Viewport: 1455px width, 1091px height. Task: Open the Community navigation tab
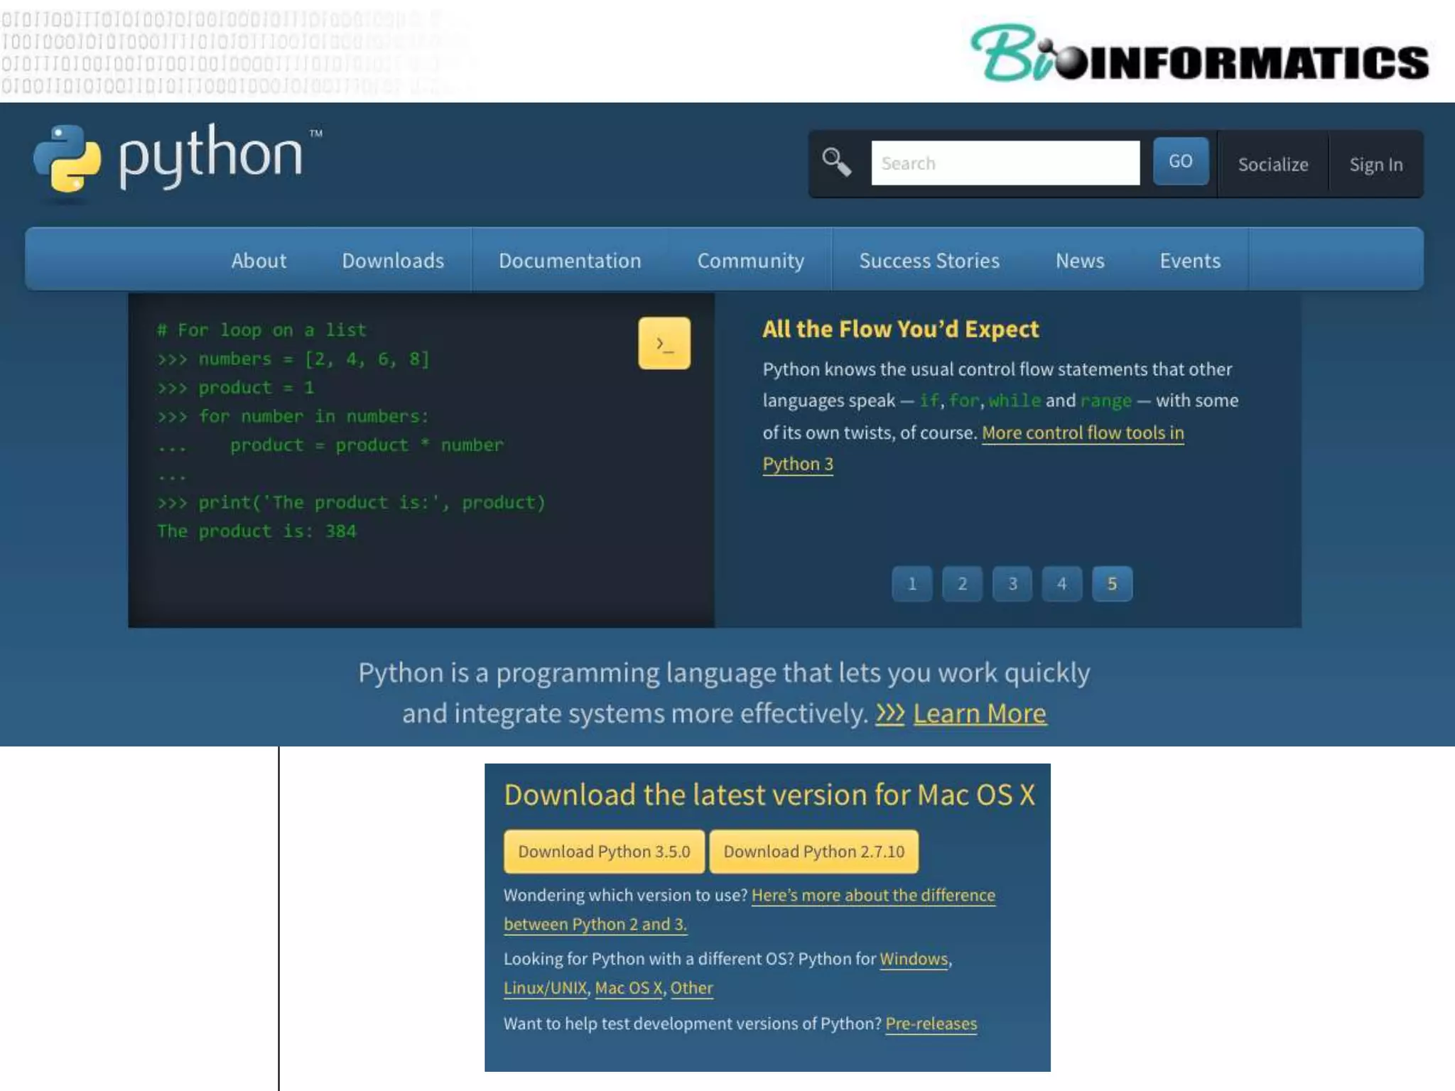tap(750, 260)
